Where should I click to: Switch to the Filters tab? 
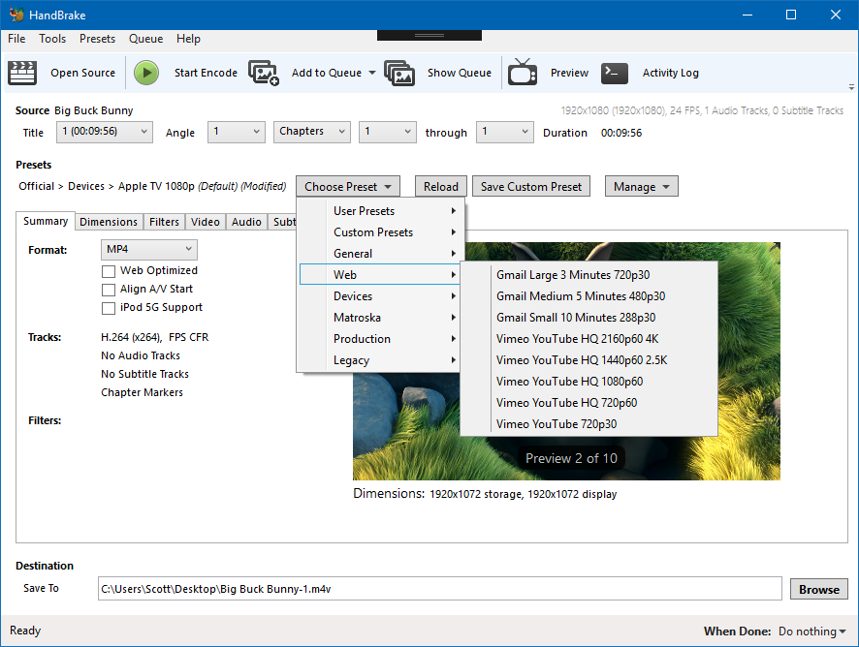(x=164, y=222)
